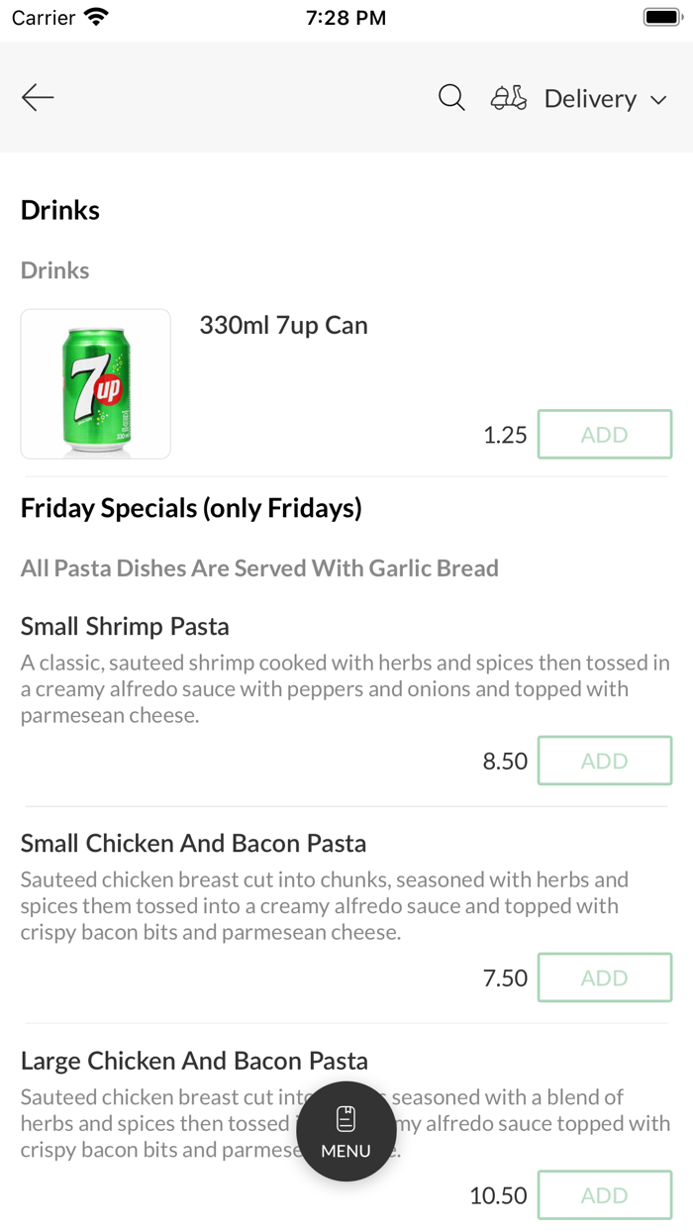Tap the battery icon in status bar

pyautogui.click(x=660, y=17)
